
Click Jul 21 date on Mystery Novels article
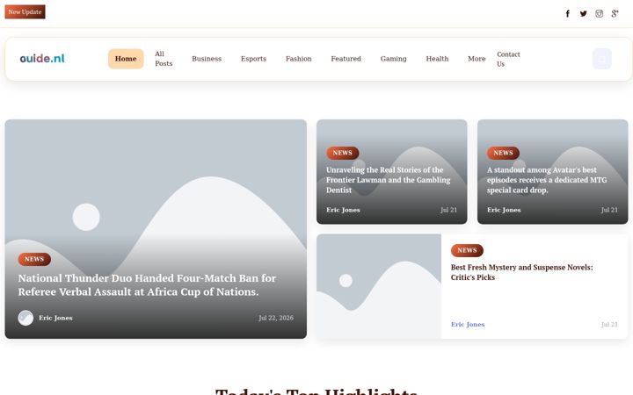[609, 325]
